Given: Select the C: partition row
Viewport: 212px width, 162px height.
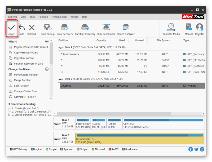Looking at the screenshot, I should click(133, 72).
